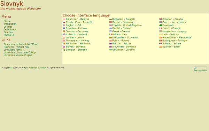Visit the Linguistic Portal link
The height and width of the screenshot is (131, 209).
[x=13, y=50]
